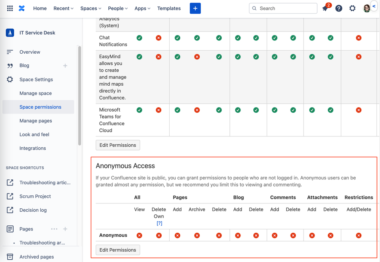This screenshot has width=380, height=262.
Task: Expand the Spaces dropdown menu
Action: click(x=91, y=8)
